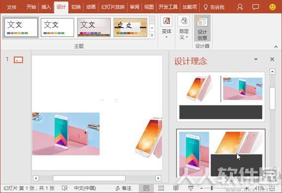
Task: Click the zoom out minus button
Action: point(201,188)
